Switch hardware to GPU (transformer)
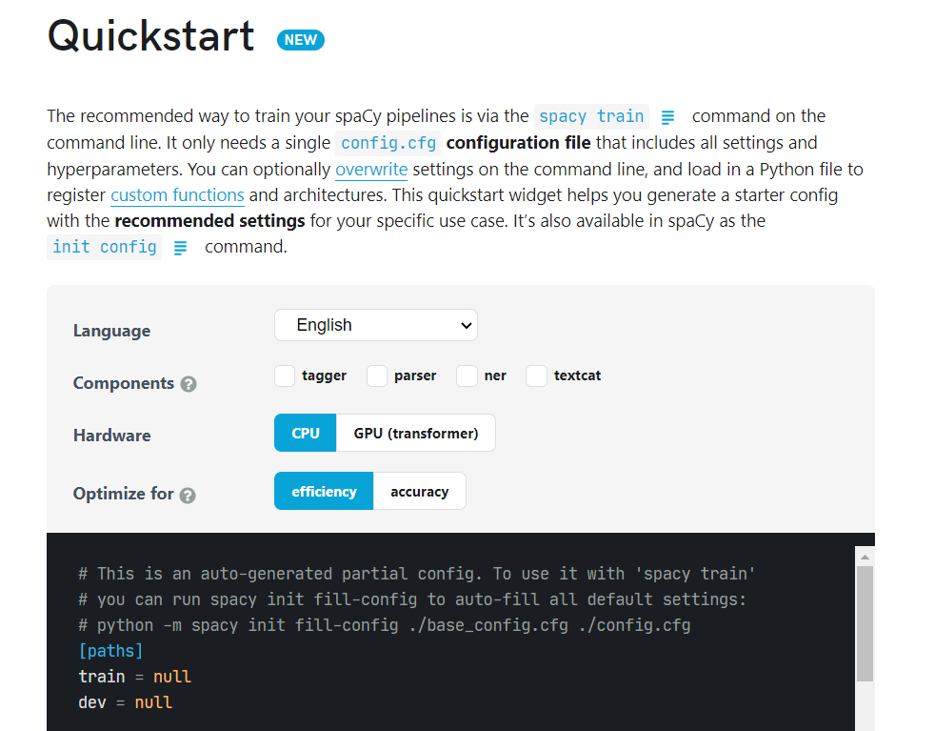Screen dimensions: 935x731 tap(416, 434)
